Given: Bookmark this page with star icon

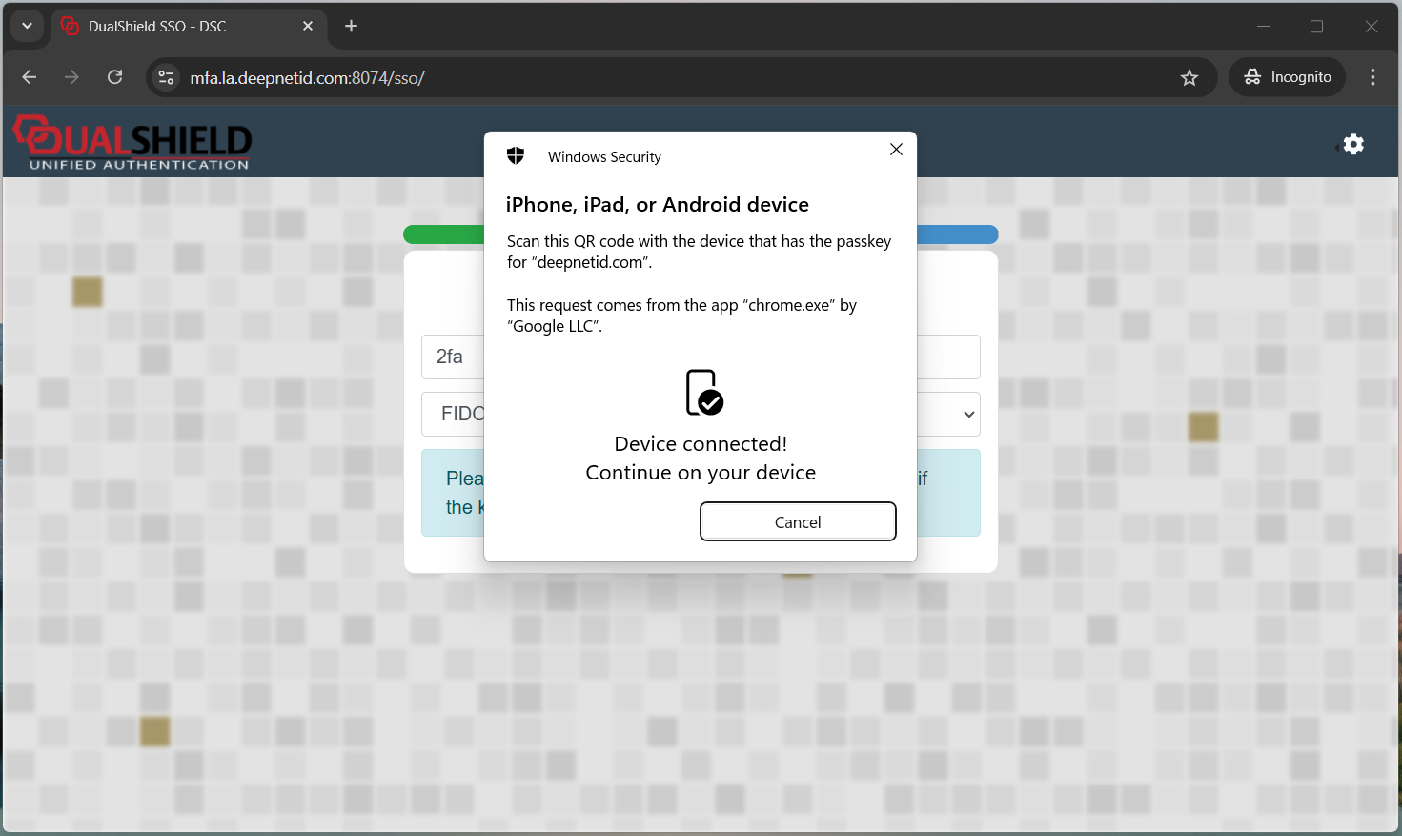Looking at the screenshot, I should coord(1189,78).
